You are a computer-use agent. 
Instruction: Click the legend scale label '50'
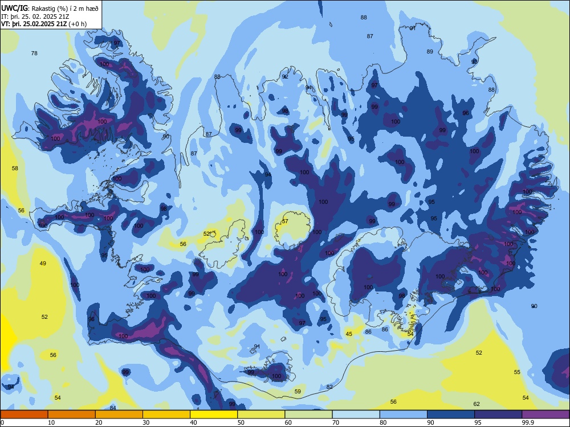[x=241, y=422]
